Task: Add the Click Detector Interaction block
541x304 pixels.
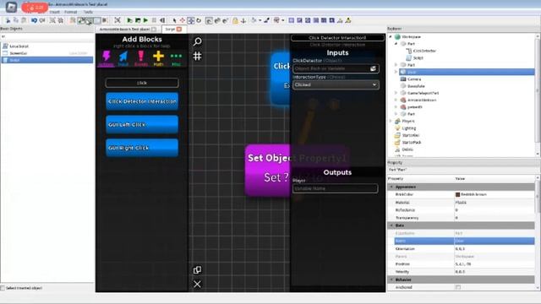Action: point(142,101)
